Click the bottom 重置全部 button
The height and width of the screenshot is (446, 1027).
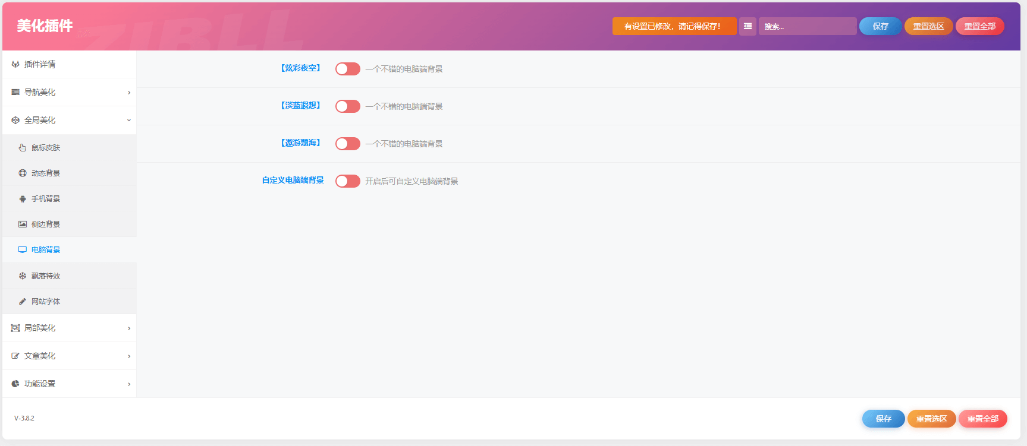click(x=983, y=419)
